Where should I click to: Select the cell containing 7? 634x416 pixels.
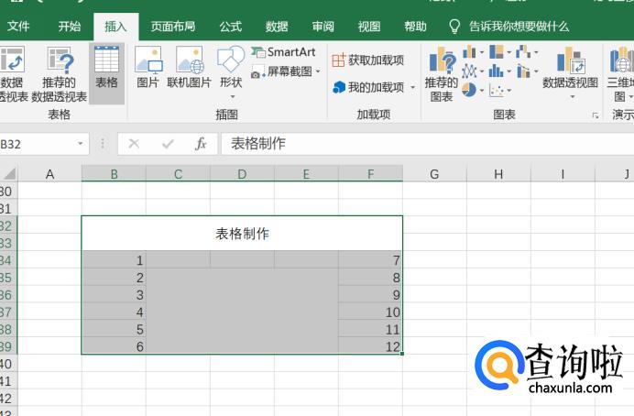(370, 259)
